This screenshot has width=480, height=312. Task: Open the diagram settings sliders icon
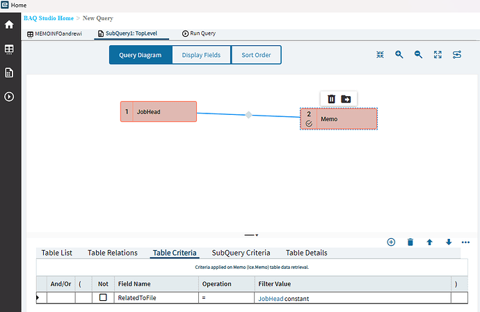[x=457, y=54]
